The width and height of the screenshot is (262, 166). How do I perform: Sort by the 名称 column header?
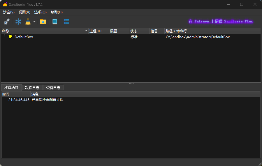pyautogui.click(x=45, y=31)
